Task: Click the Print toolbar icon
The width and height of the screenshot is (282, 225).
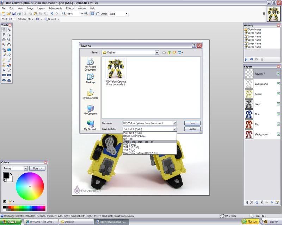Action: [19, 14]
